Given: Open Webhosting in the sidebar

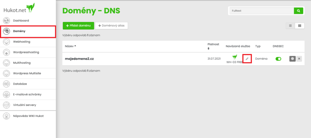Looking at the screenshot, I should tap(21, 42).
